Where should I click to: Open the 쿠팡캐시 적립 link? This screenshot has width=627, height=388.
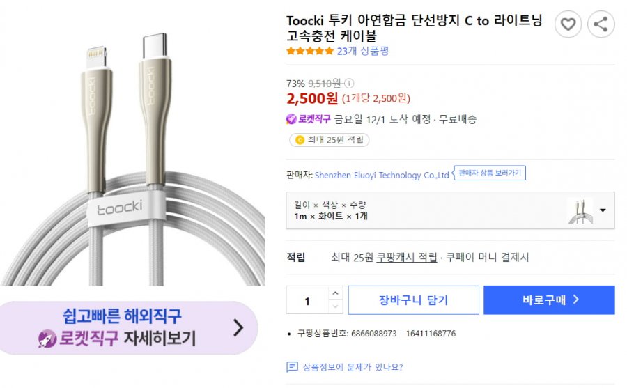pos(407,258)
